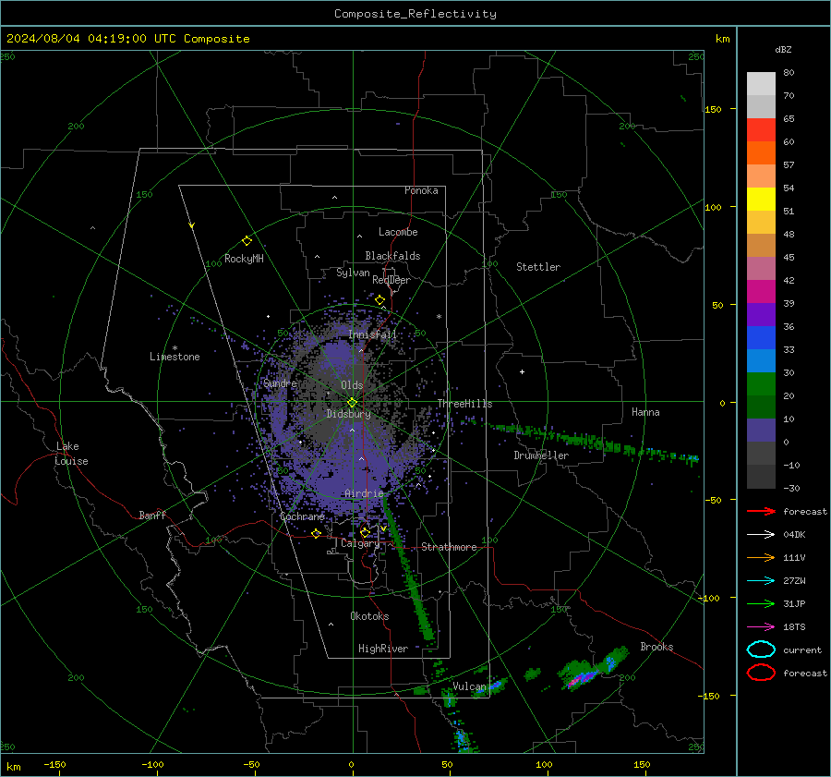Click the Airdrie city label
The image size is (831, 777).
[364, 493]
